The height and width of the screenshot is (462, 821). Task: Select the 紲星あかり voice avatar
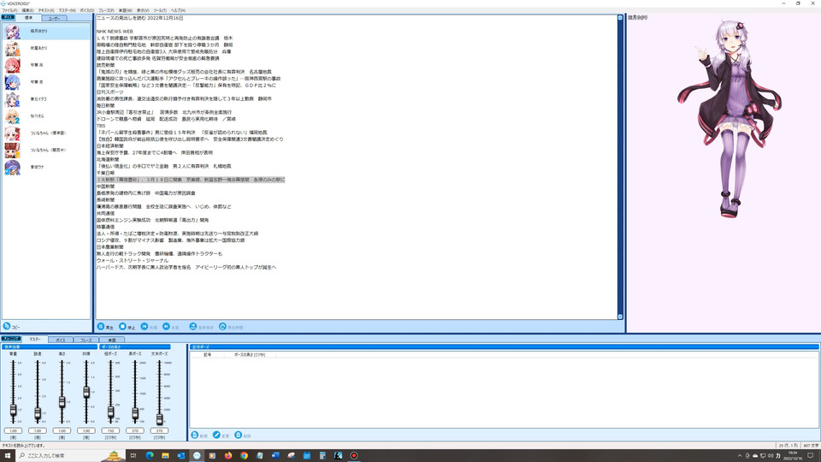(x=12, y=48)
